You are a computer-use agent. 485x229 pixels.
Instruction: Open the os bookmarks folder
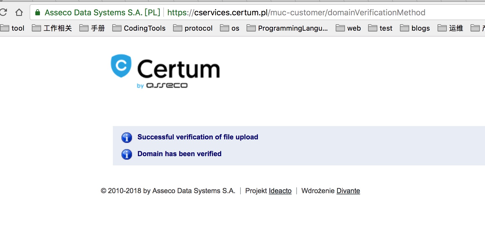229,28
